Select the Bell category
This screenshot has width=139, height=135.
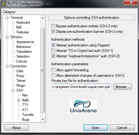click(19, 27)
